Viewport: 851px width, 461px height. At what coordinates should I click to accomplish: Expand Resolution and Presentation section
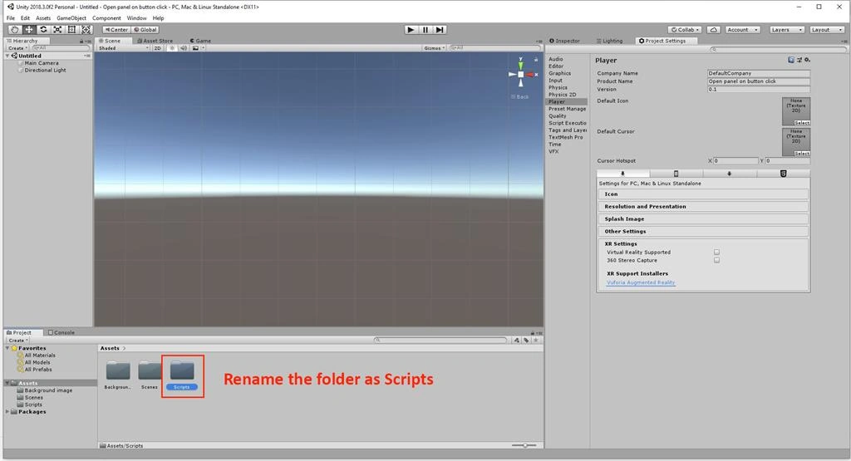pyautogui.click(x=703, y=207)
